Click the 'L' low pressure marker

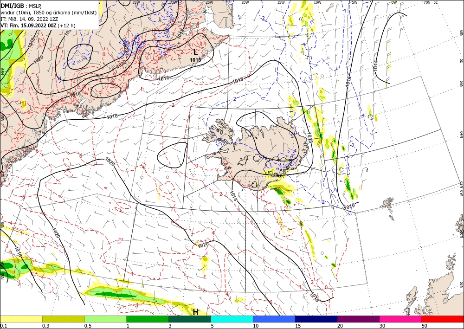click(195, 52)
